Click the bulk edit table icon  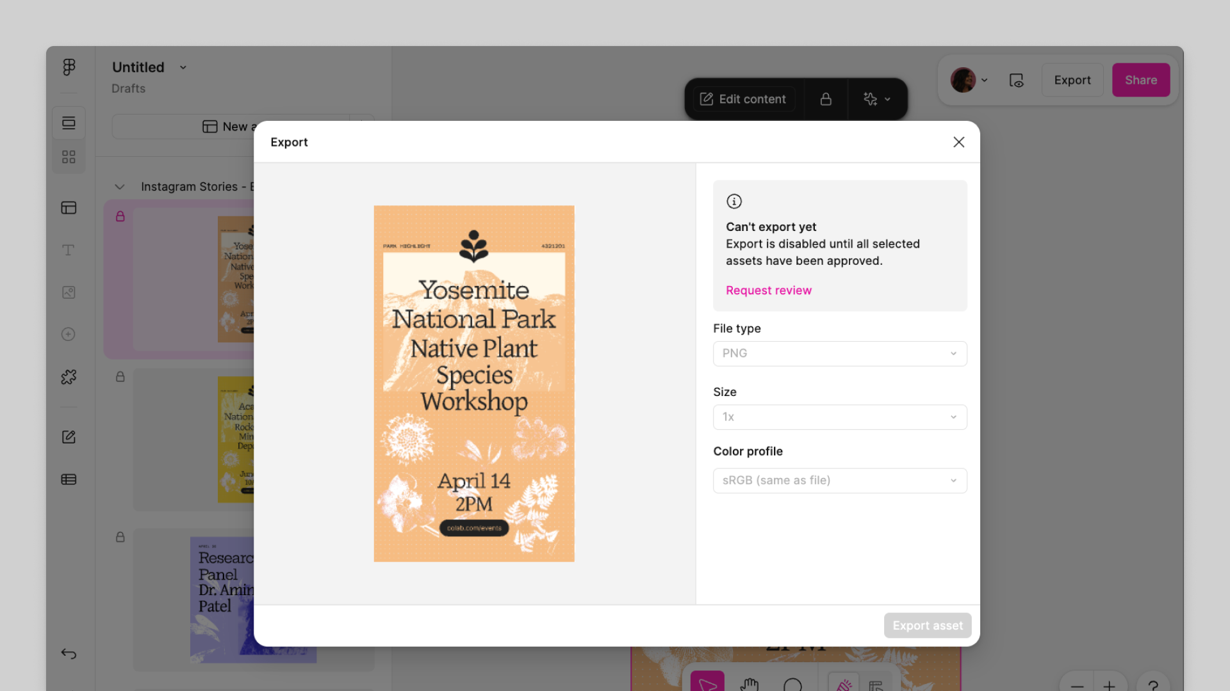point(69,479)
